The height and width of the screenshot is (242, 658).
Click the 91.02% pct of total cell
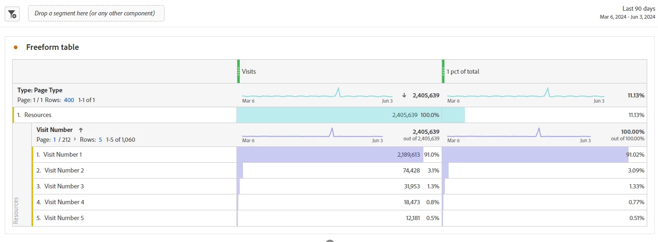pos(544,154)
